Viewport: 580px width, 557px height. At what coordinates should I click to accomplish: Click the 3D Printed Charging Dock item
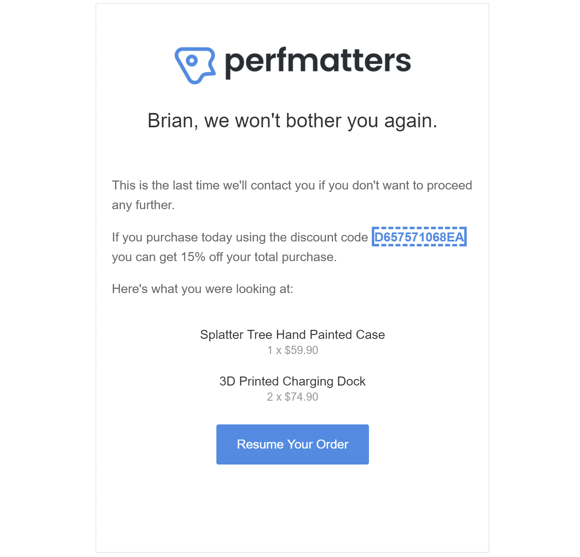click(x=292, y=381)
